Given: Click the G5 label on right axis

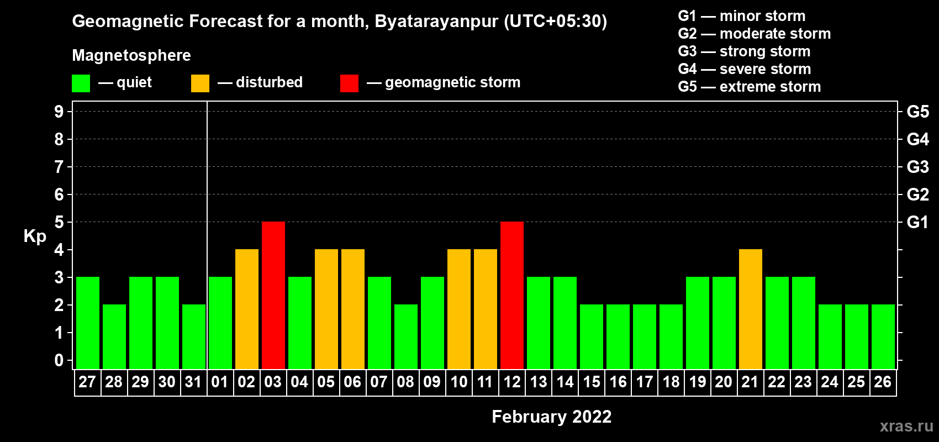Looking at the screenshot, I should point(917,112).
